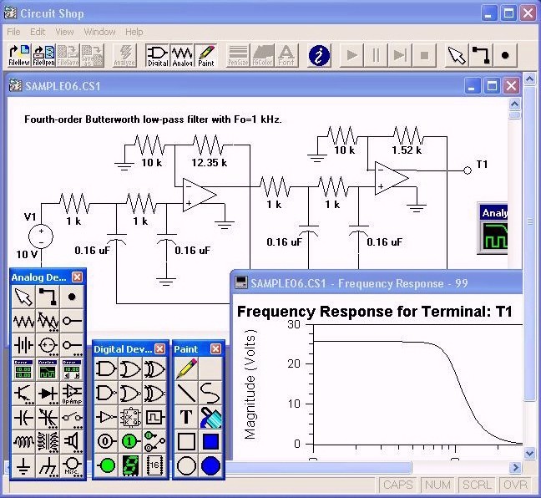Image resolution: width=541 pixels, height=498 pixels.
Task: Pick the XOR gate in Digital Devices
Action: click(154, 368)
